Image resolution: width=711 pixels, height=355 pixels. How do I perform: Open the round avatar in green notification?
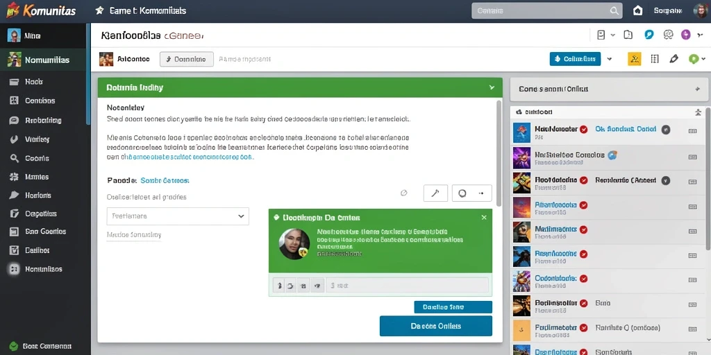294,243
